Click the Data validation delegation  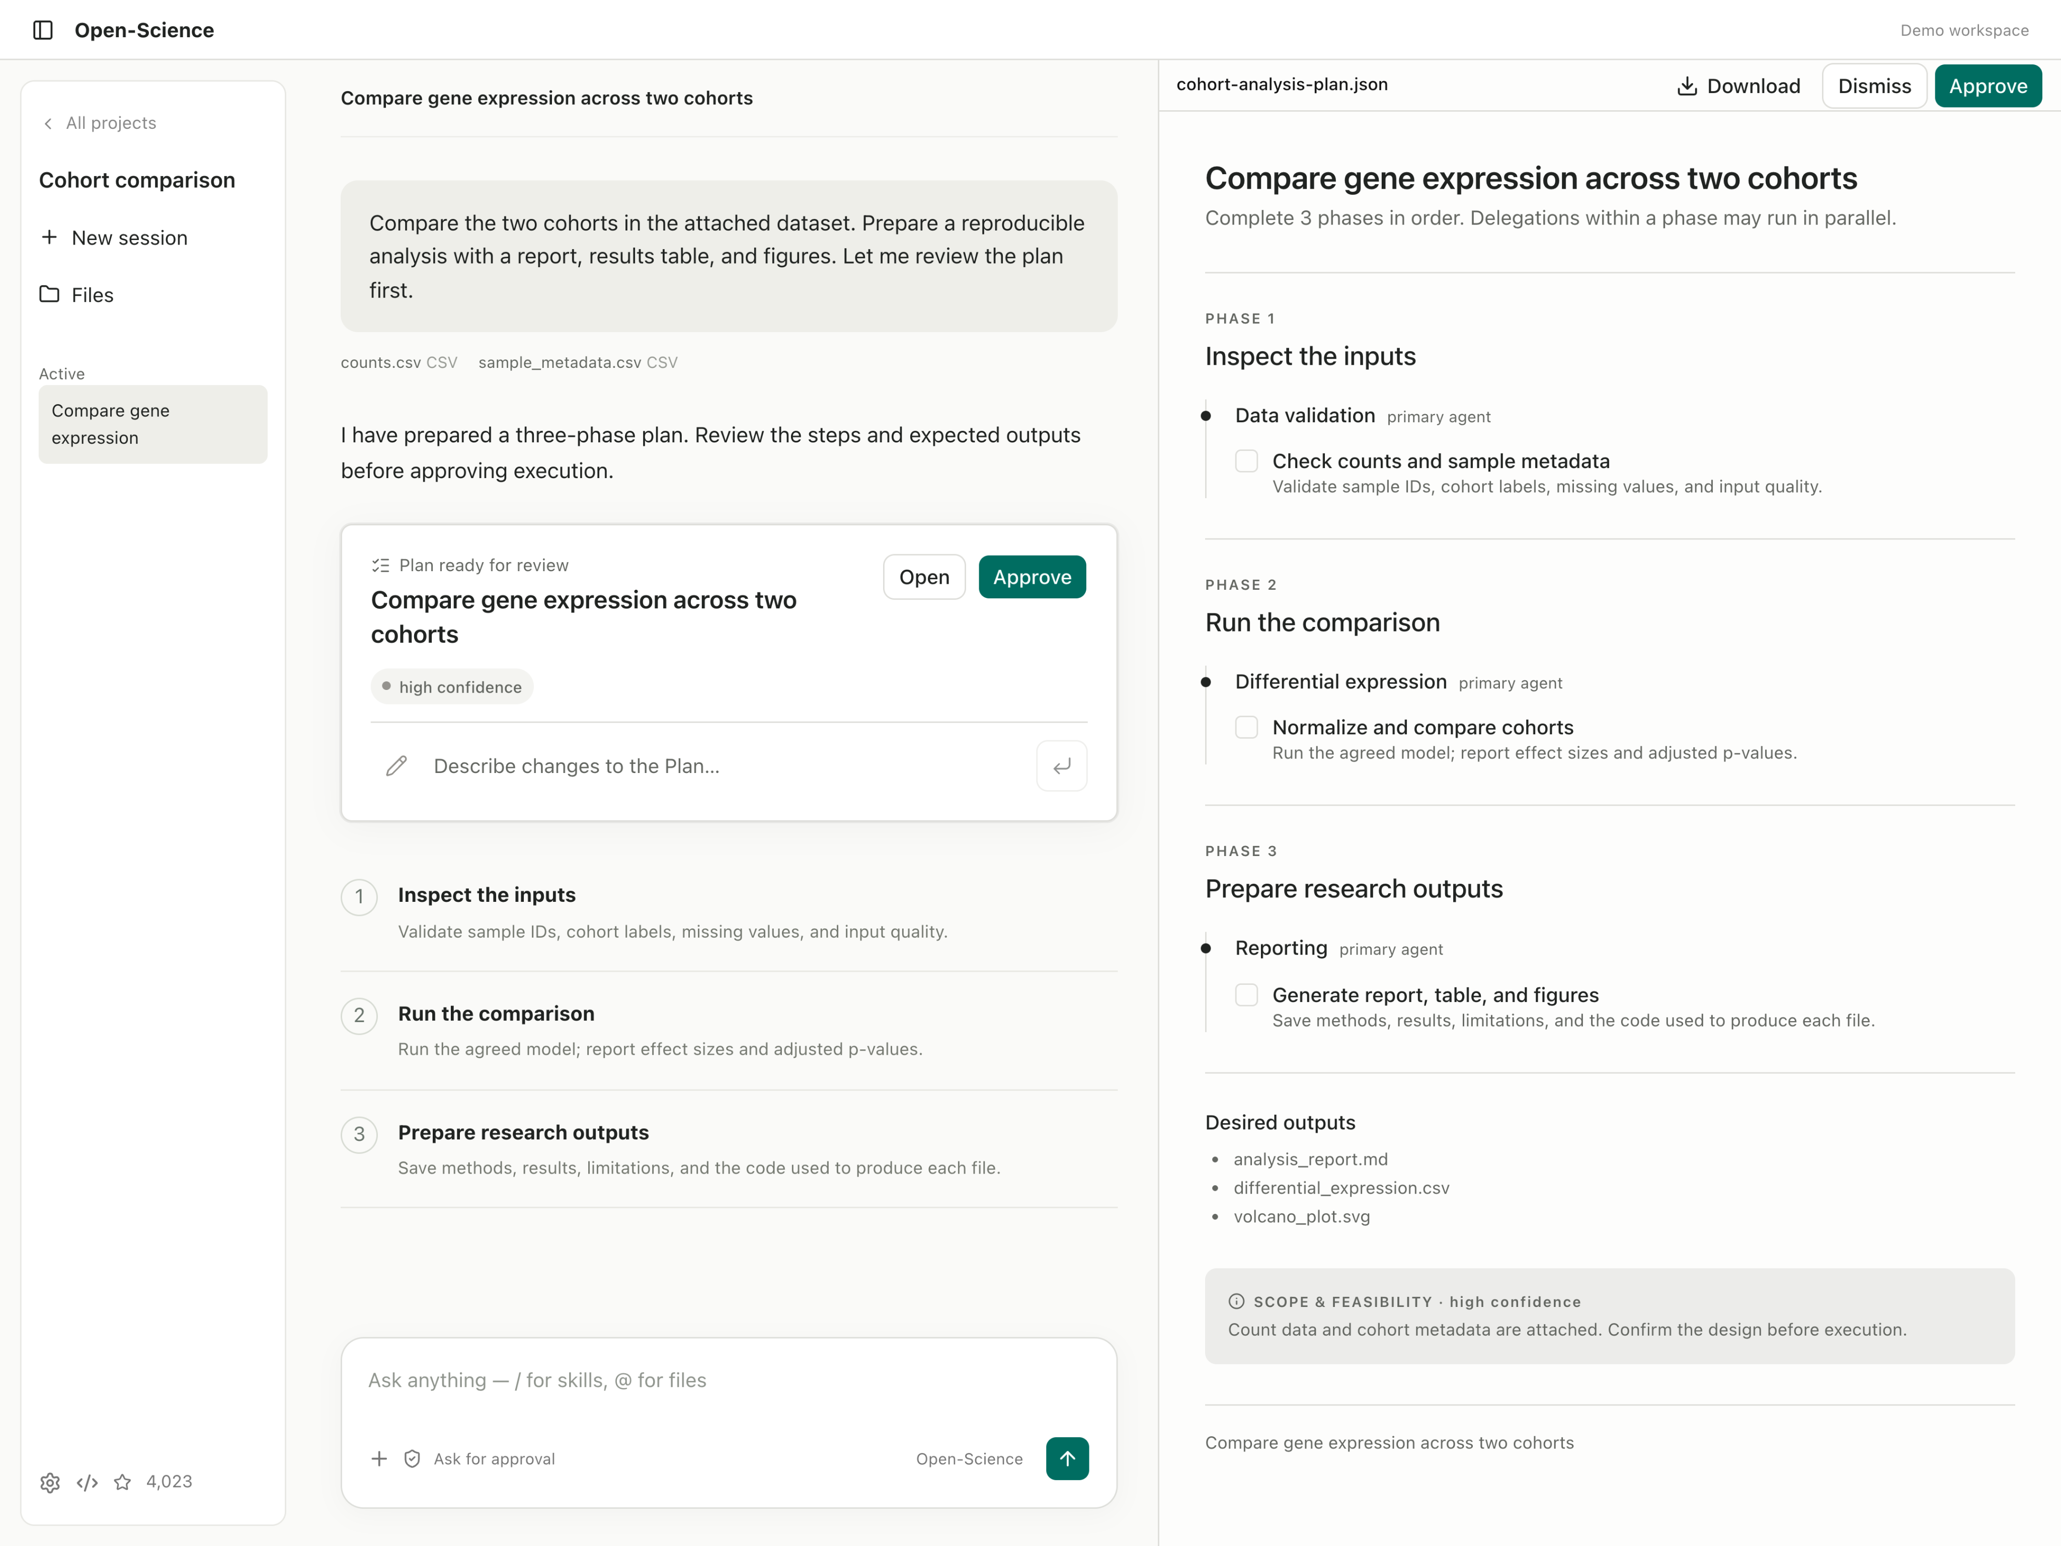coord(1304,416)
